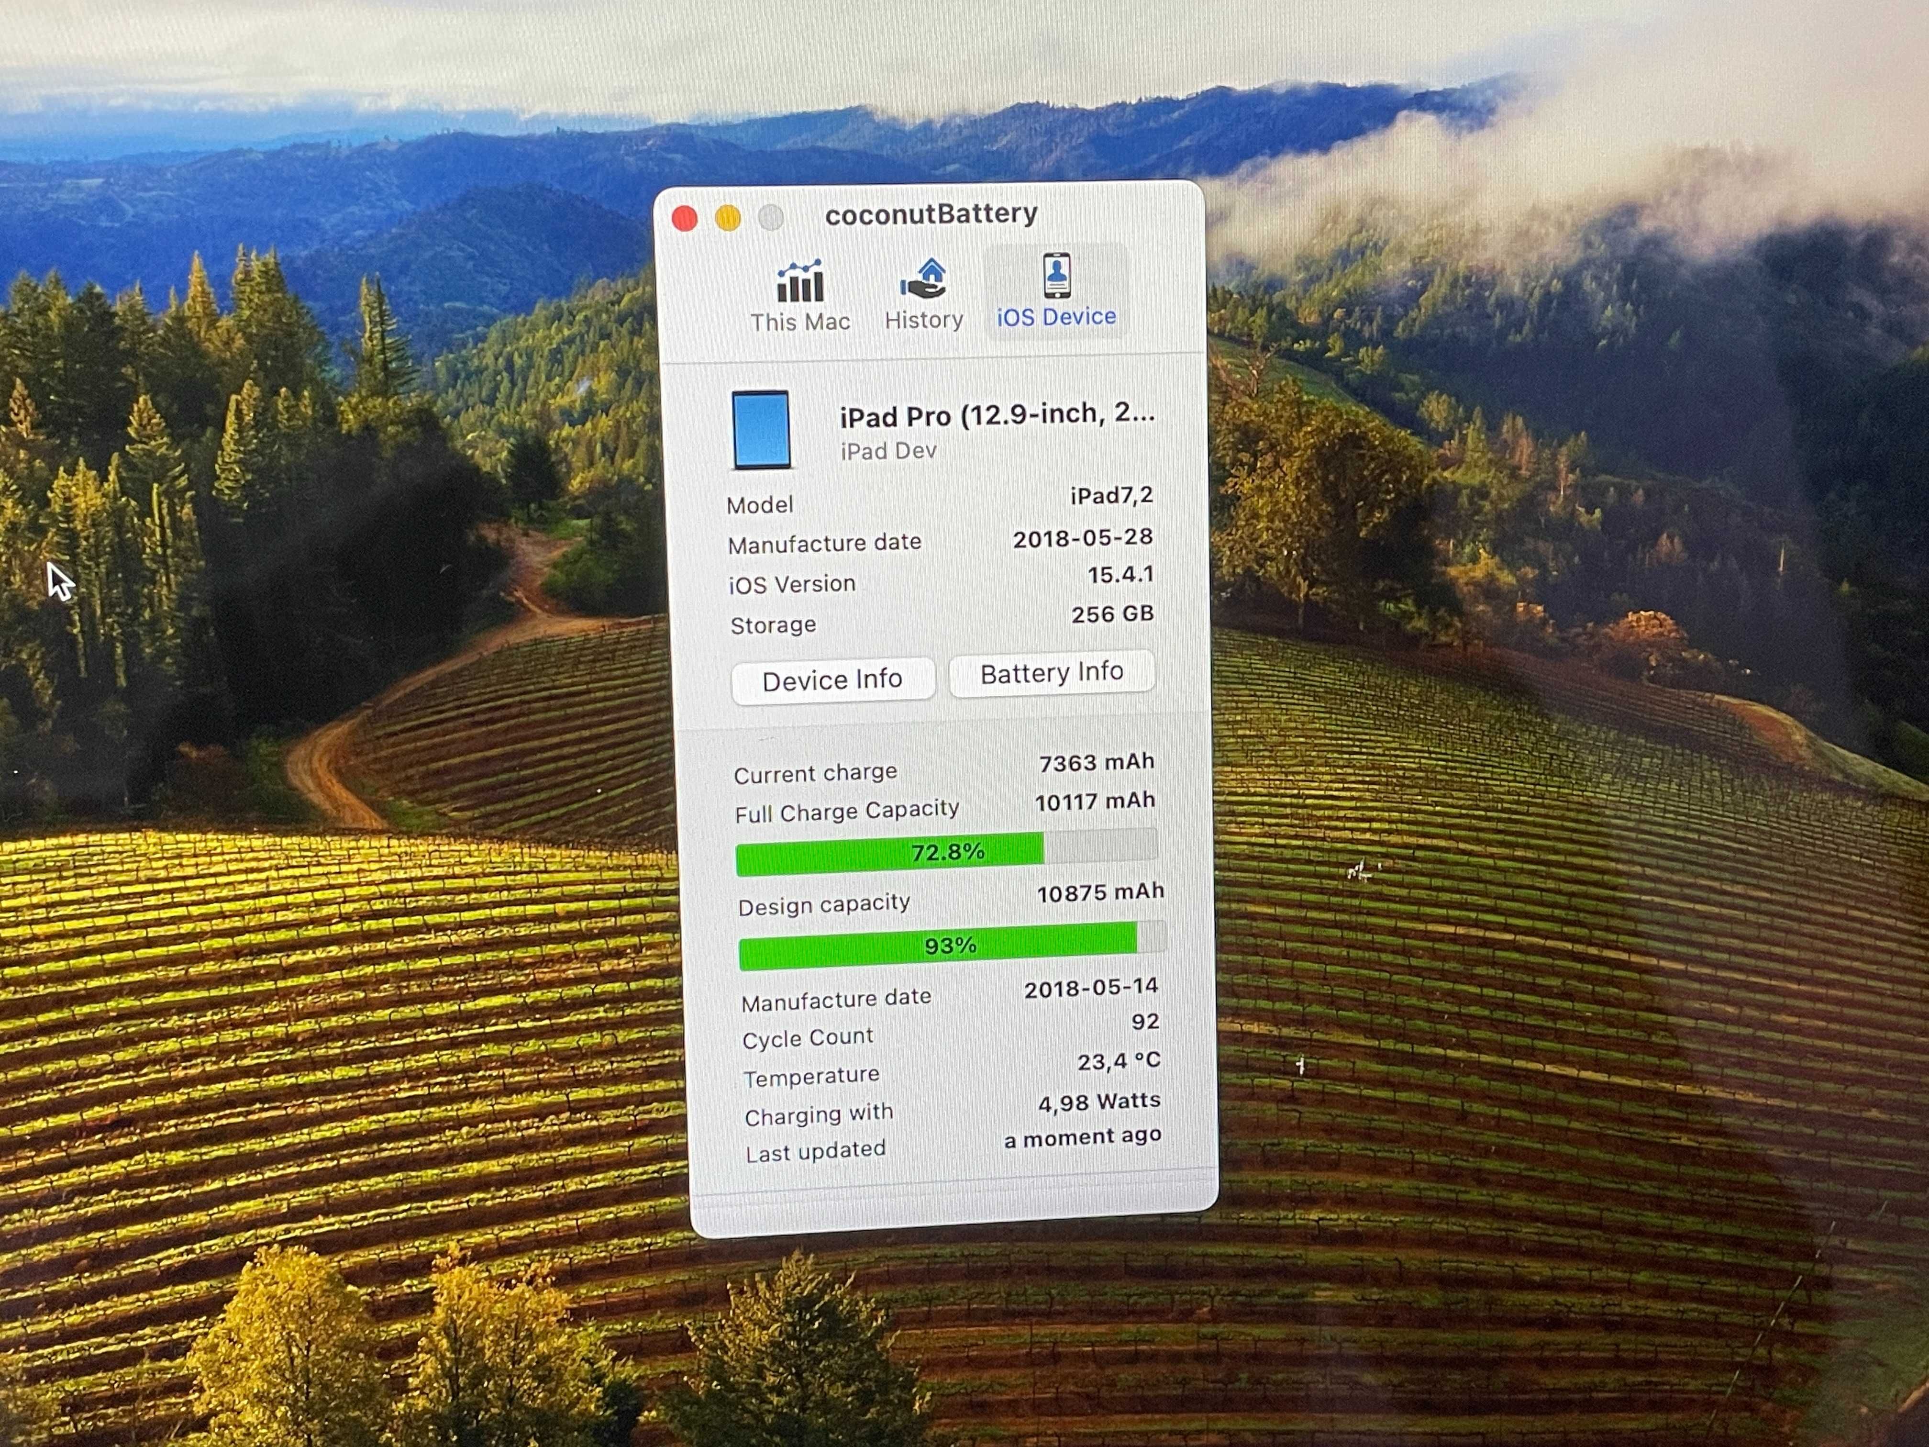Click the Design capacity label
The image size is (1929, 1447).
point(824,904)
